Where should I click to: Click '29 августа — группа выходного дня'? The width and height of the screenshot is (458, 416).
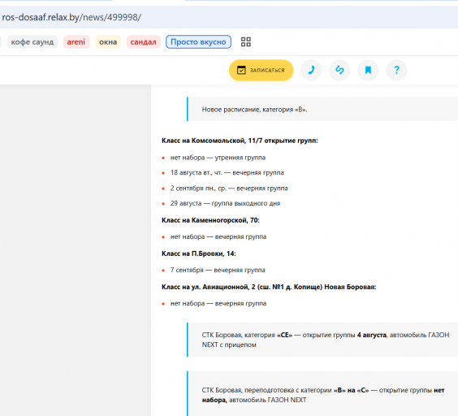pyautogui.click(x=225, y=203)
